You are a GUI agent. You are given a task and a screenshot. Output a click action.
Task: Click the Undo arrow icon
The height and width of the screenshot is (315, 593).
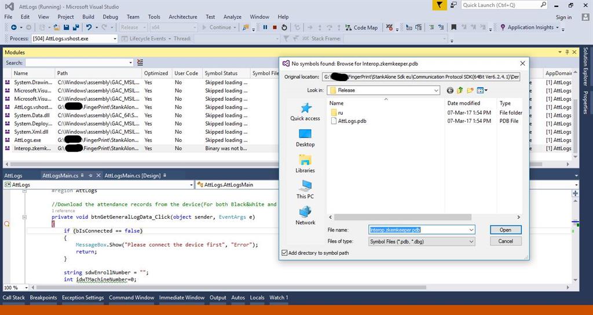pyautogui.click(x=89, y=27)
